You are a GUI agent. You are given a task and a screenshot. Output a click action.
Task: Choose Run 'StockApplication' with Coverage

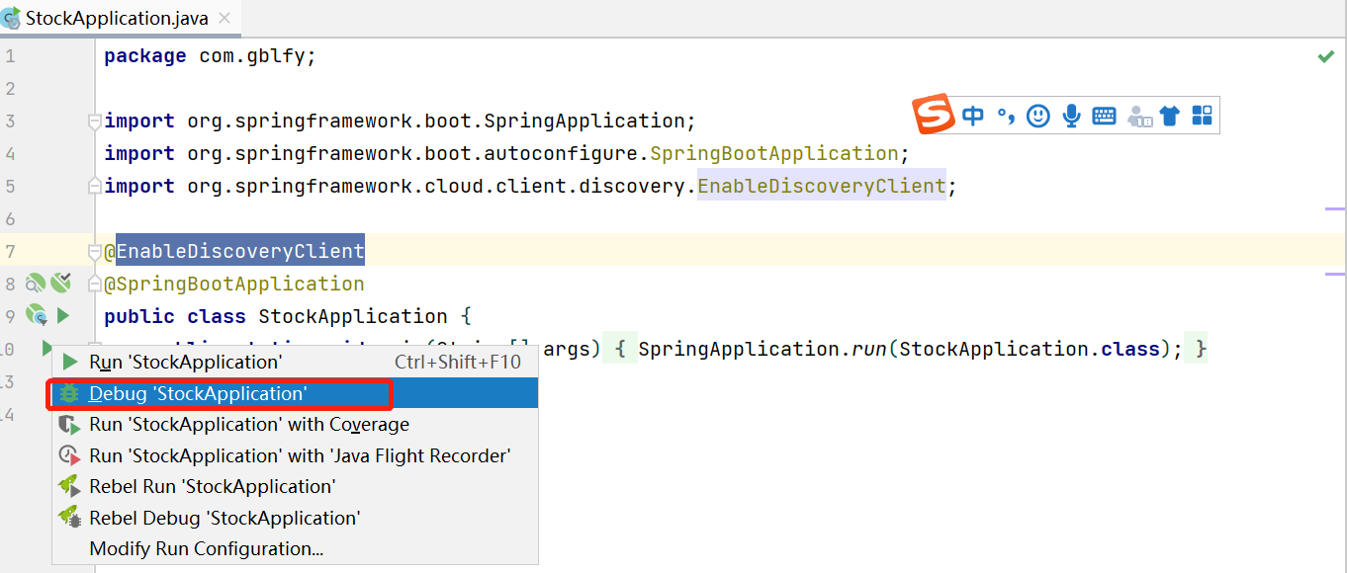click(295, 425)
